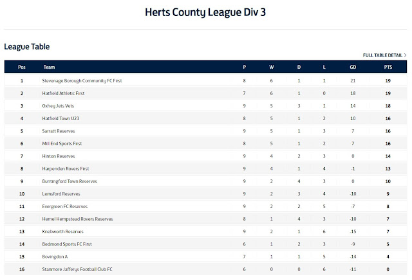
Task: Select Lemsford Reserves in the table
Action: point(61,194)
